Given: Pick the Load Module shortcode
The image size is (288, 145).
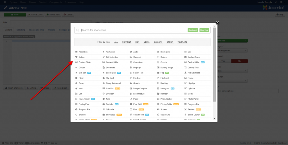Looking at the screenshot, I should [x=137, y=94].
